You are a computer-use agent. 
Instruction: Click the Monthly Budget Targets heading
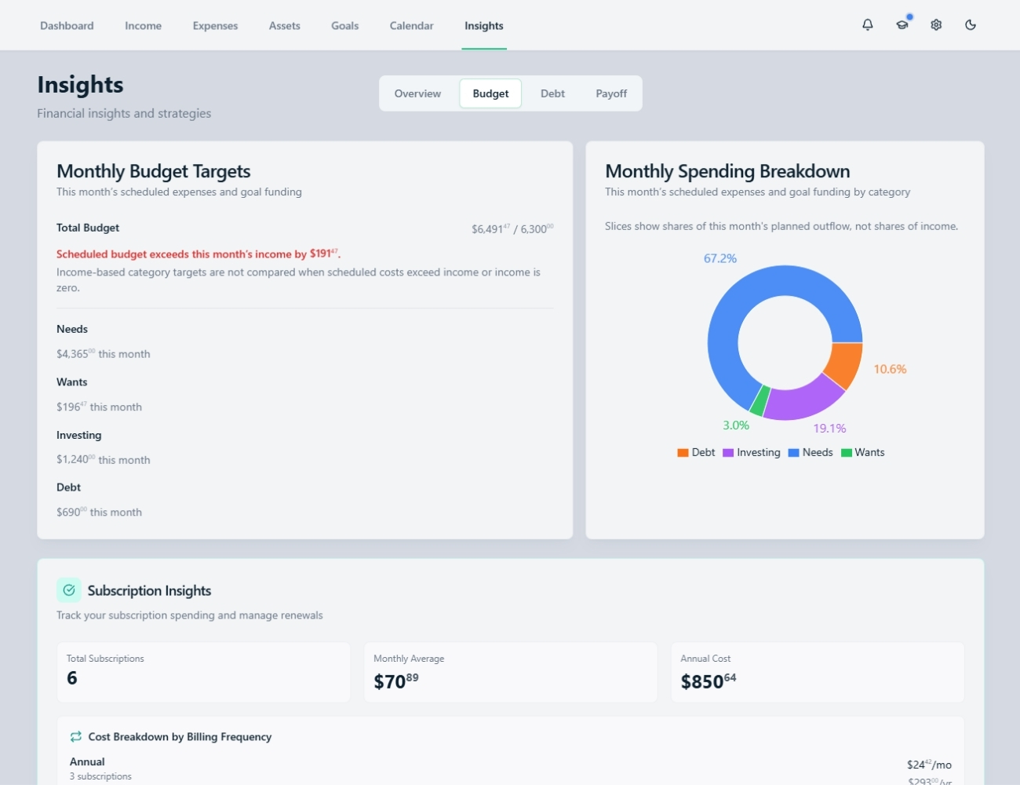click(154, 171)
